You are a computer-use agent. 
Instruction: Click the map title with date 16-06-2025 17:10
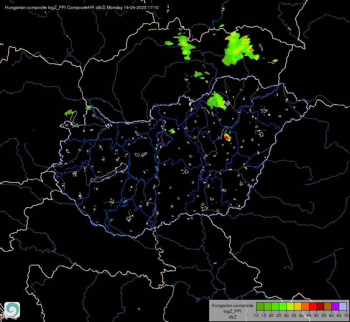82,8
